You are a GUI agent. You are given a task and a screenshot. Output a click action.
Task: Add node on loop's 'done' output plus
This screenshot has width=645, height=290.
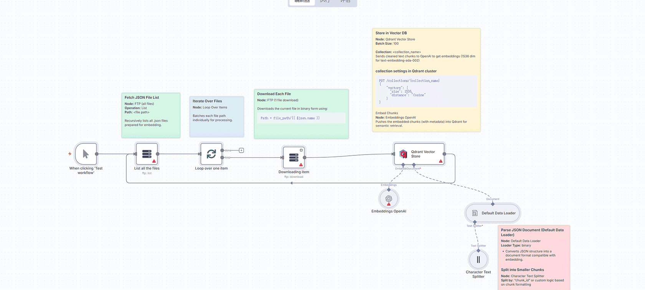tap(241, 150)
